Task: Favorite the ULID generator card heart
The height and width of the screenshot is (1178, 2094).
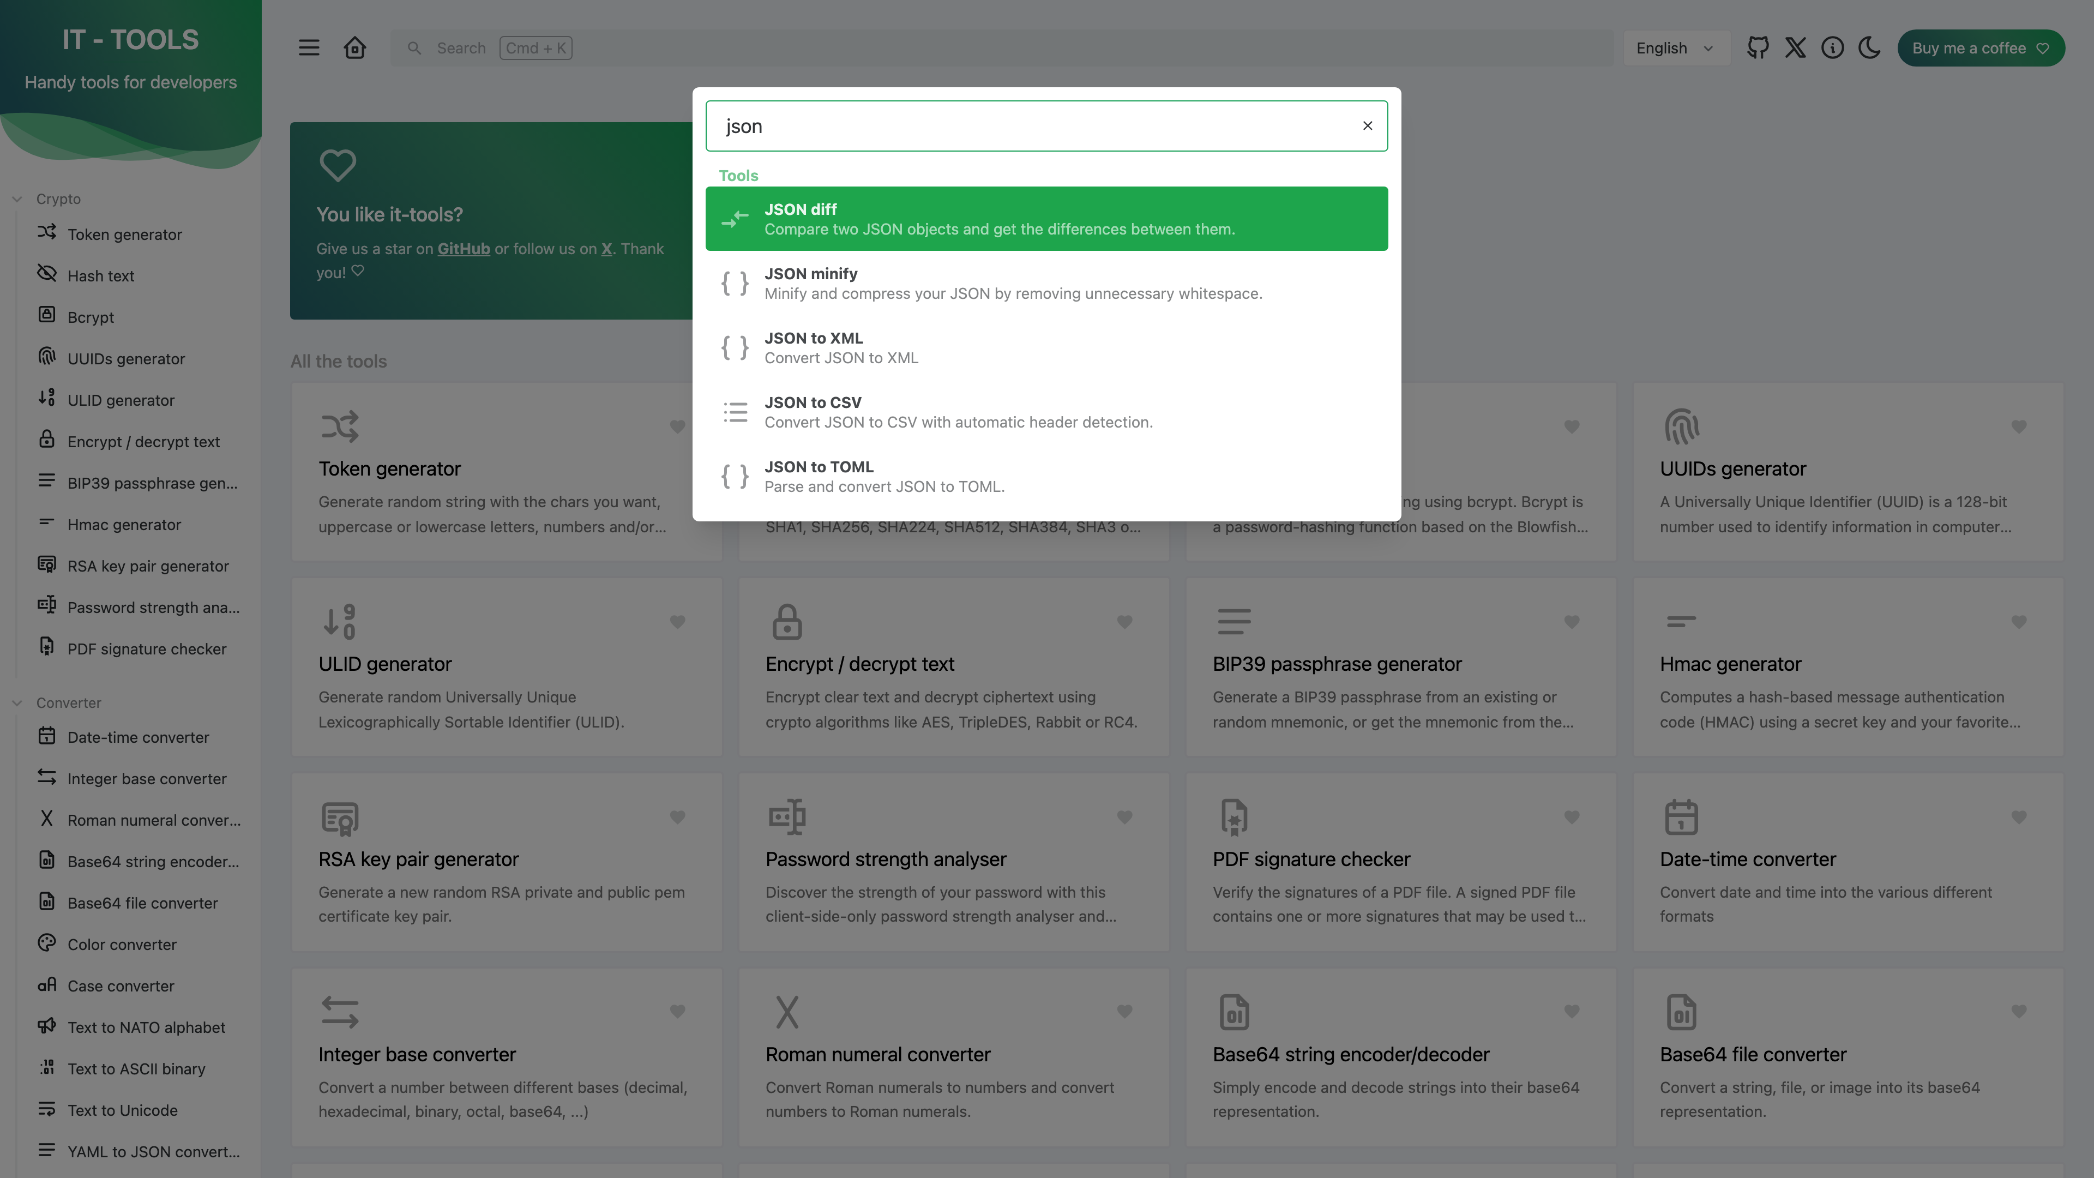Action: [x=677, y=622]
